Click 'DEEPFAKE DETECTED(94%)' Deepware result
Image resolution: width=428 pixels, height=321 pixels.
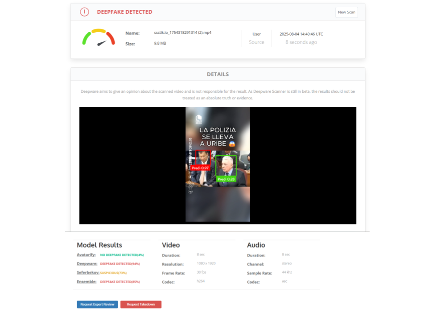120,264
